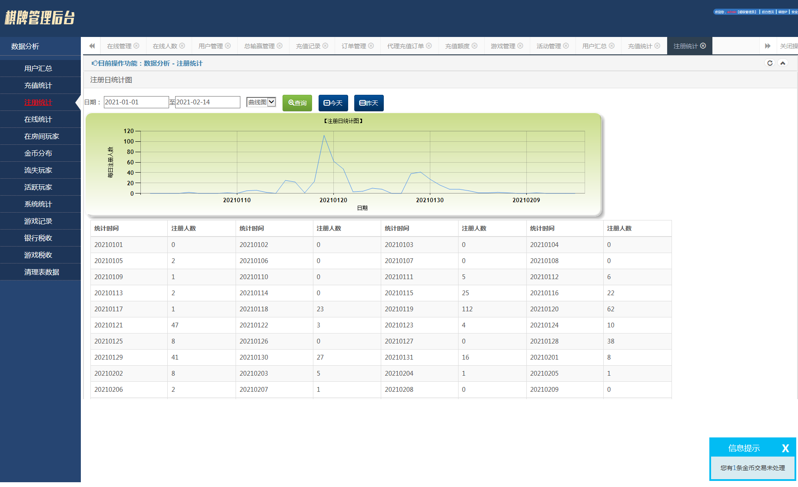
Task: Close the 充值统计 tab via its X icon
Action: coord(657,46)
